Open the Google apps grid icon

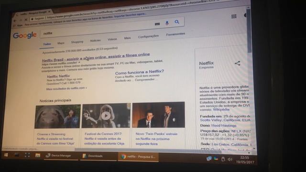(x=234, y=16)
